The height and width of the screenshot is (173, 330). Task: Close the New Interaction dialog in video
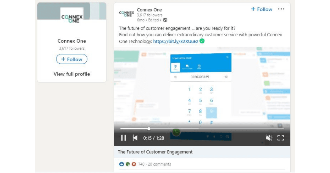[x=227, y=57]
